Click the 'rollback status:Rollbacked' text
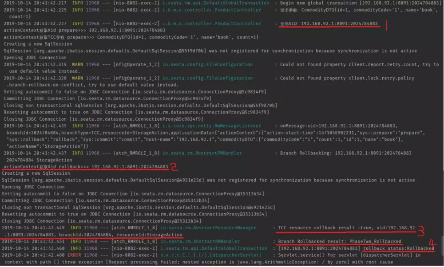 (398, 248)
